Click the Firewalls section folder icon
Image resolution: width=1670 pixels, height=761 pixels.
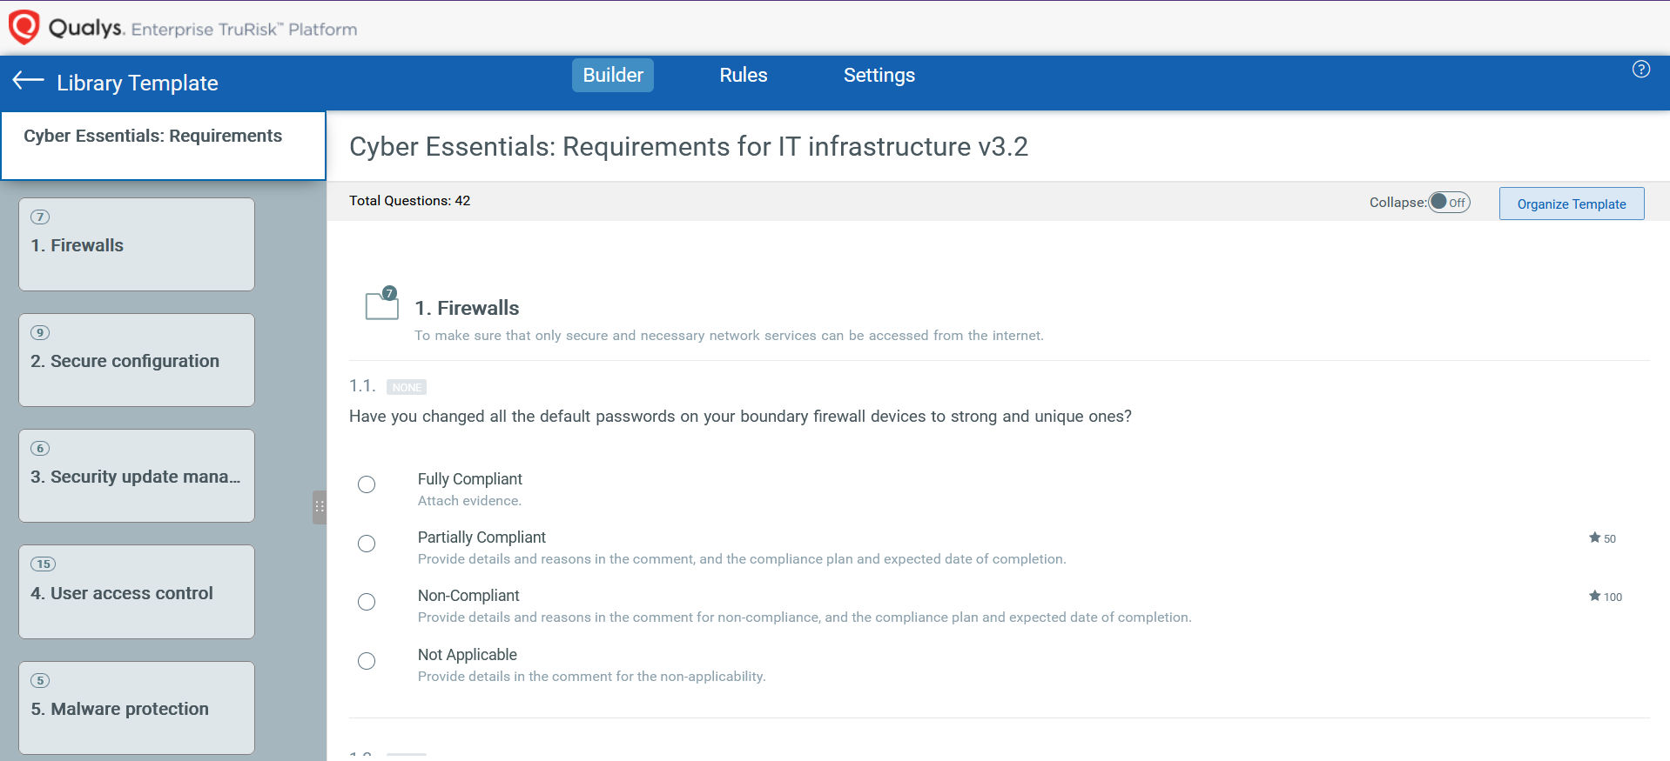pyautogui.click(x=382, y=305)
